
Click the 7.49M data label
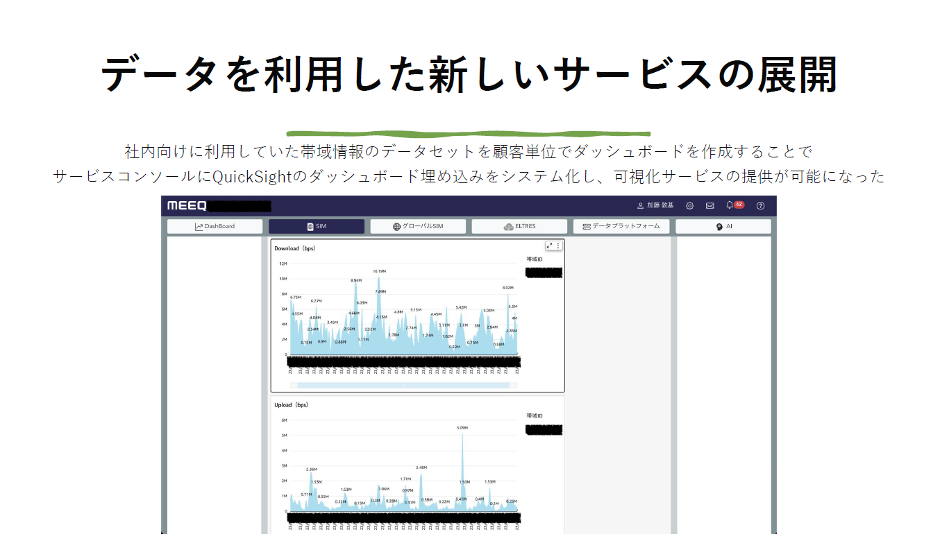click(x=380, y=291)
